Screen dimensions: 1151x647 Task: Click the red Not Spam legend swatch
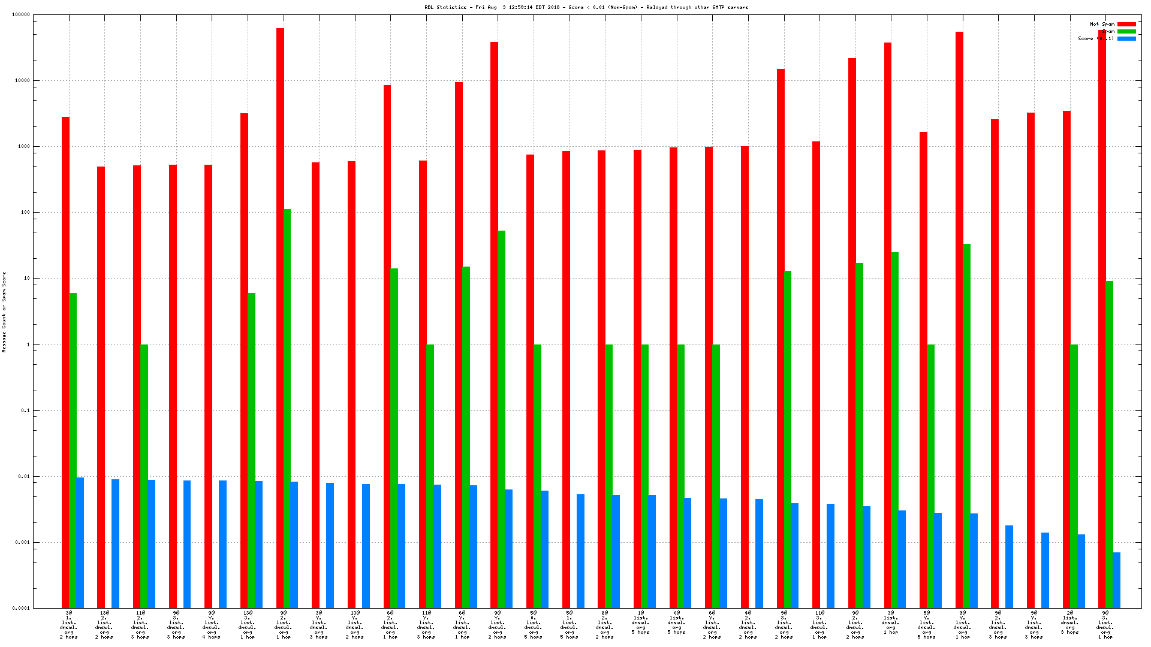(1126, 25)
